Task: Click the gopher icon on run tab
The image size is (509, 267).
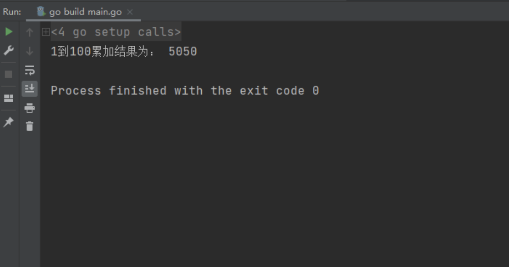Action: tap(41, 12)
